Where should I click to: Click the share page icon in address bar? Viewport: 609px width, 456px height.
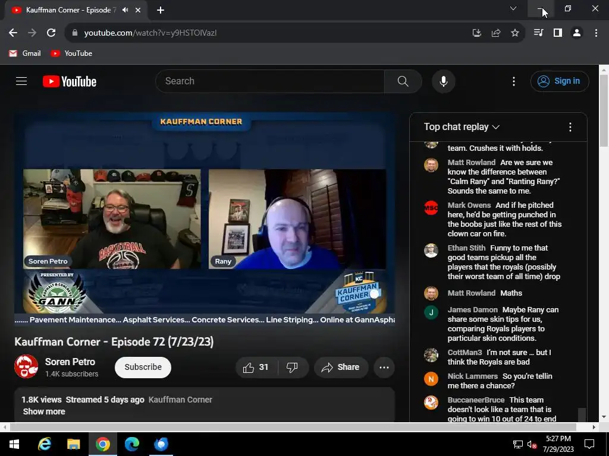[496, 33]
